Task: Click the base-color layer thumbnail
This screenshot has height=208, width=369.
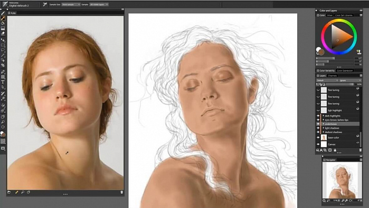Action: 324,137
